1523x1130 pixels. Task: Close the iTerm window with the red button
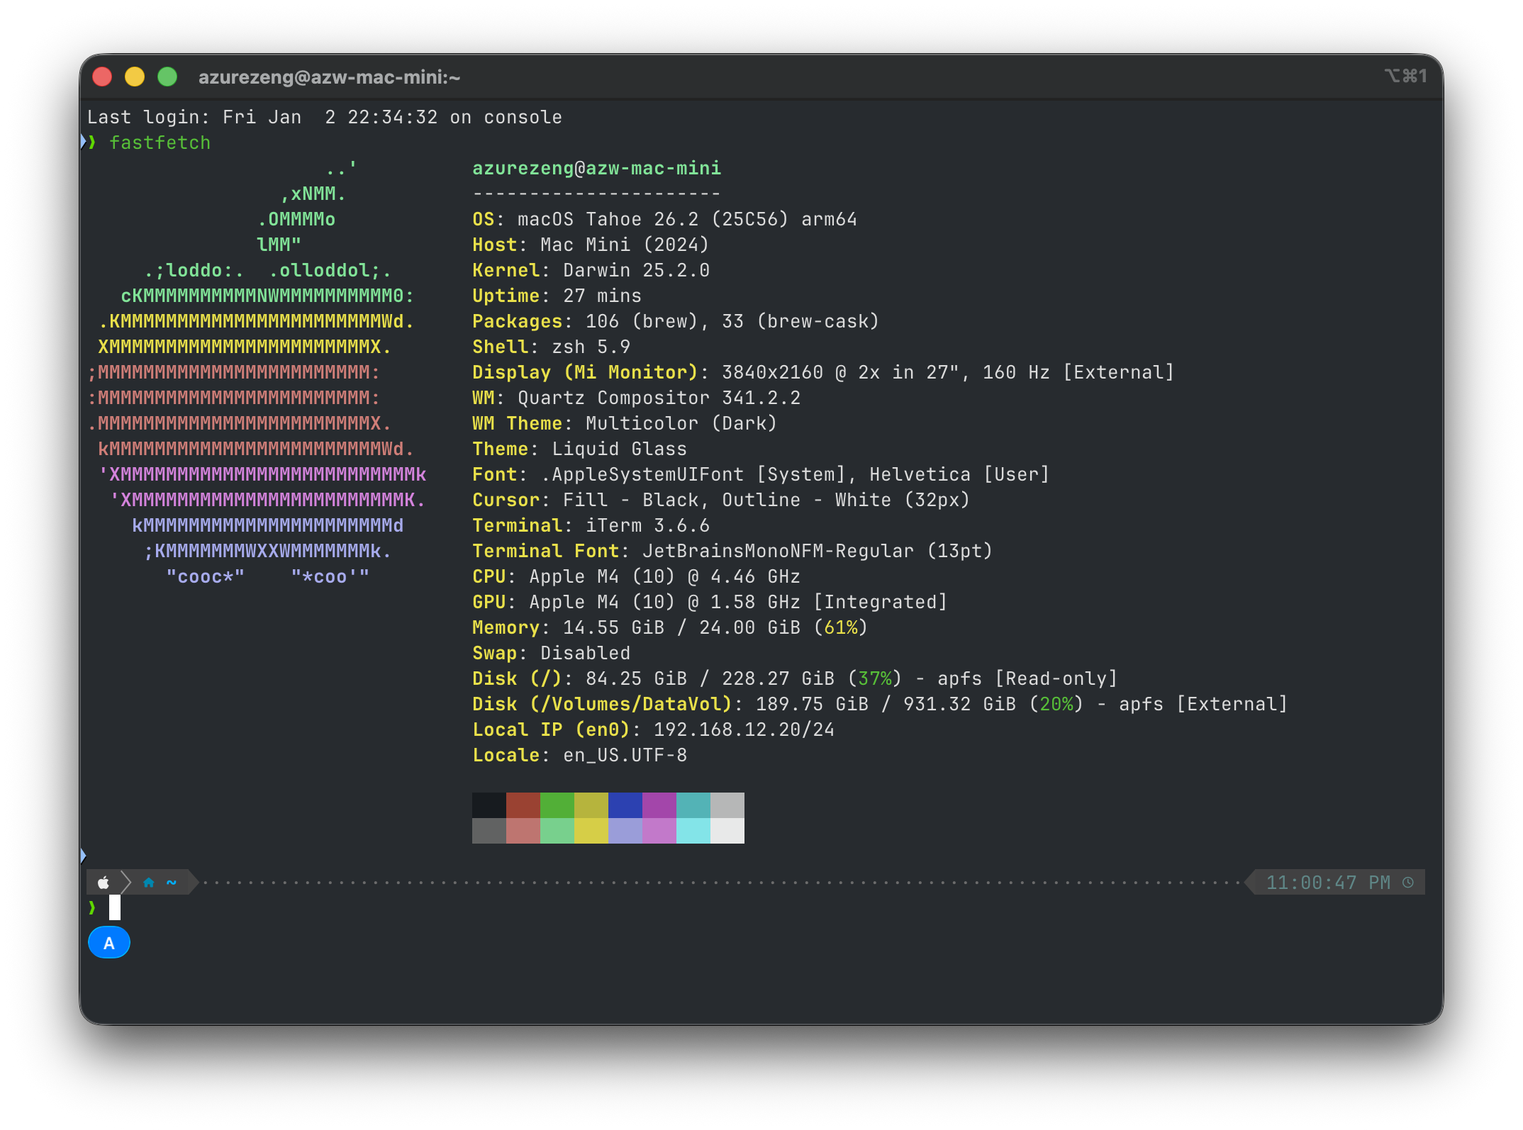pos(103,77)
